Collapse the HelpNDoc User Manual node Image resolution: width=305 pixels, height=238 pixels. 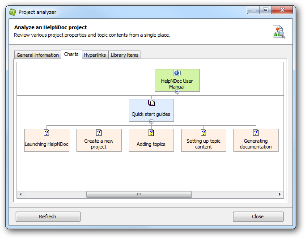pos(177,91)
